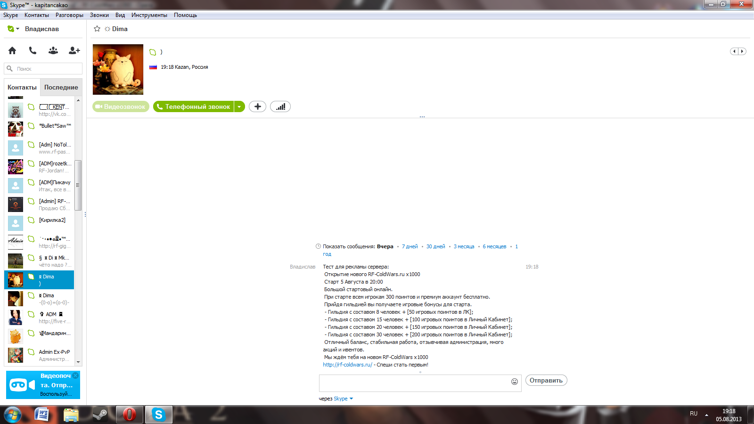Image resolution: width=754 pixels, height=424 pixels.
Task: Open the Помощь menu
Action: (x=185, y=15)
